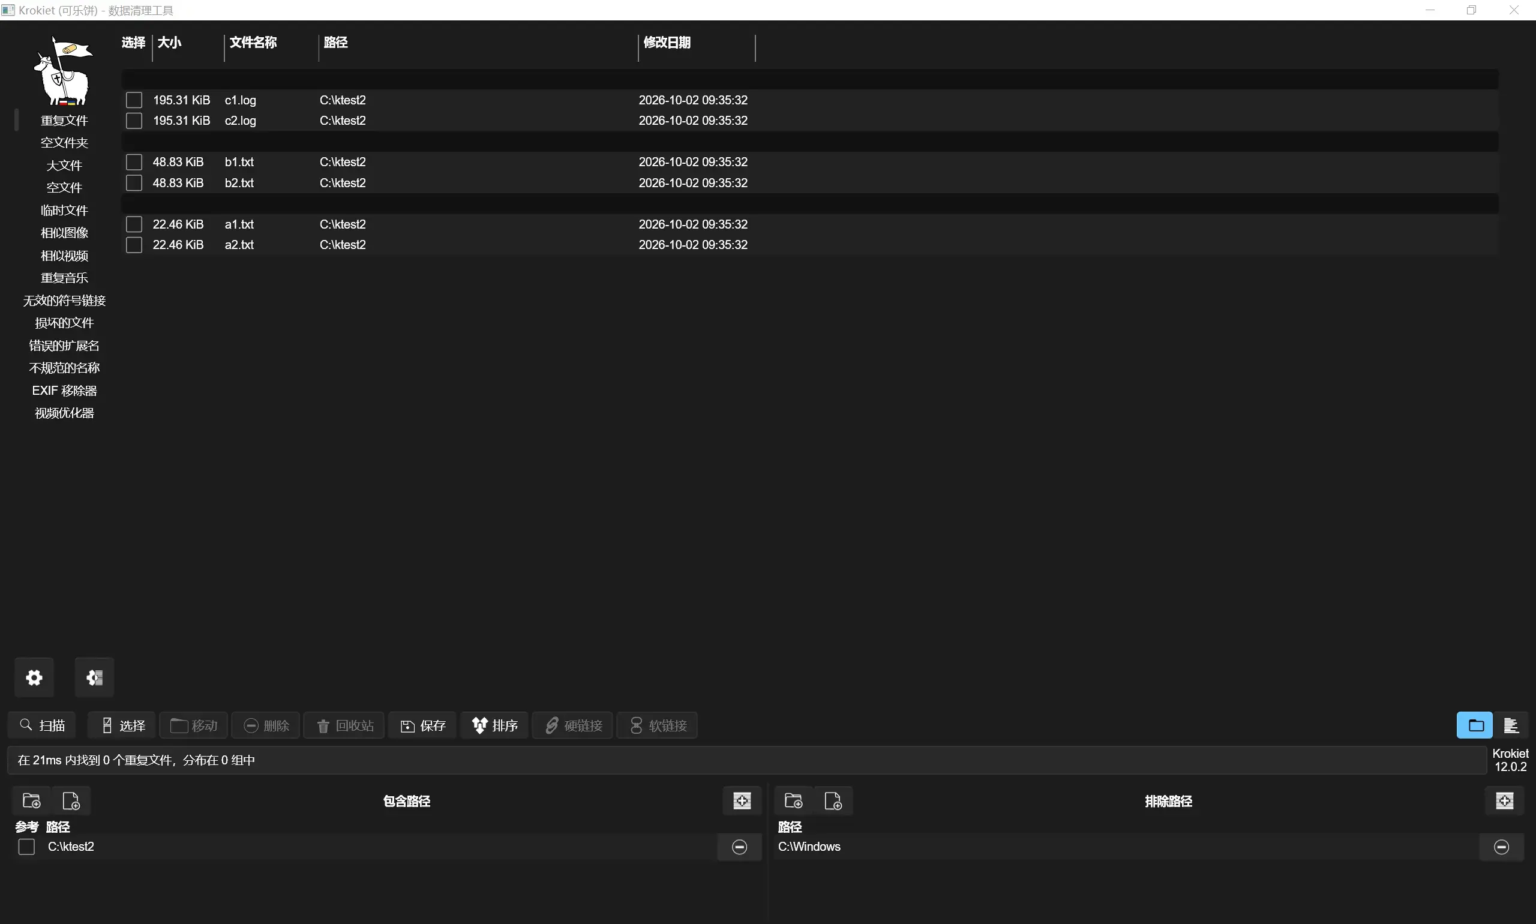Viewport: 1536px width, 924px height.
Task: Check the a1.txt file checkbox
Action: (x=134, y=224)
